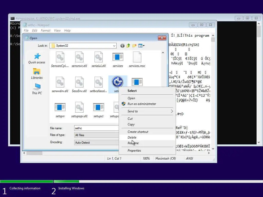This screenshot has height=197, width=263.
Task: Open Notepad File menu
Action: click(26, 31)
